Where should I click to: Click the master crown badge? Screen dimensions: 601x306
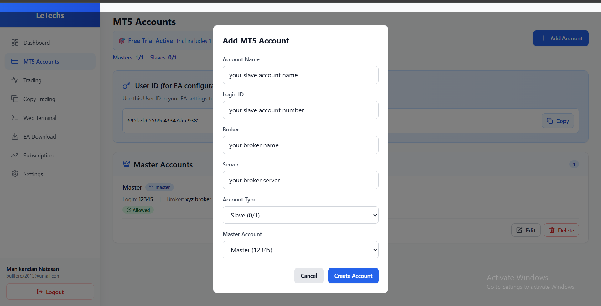tap(159, 187)
